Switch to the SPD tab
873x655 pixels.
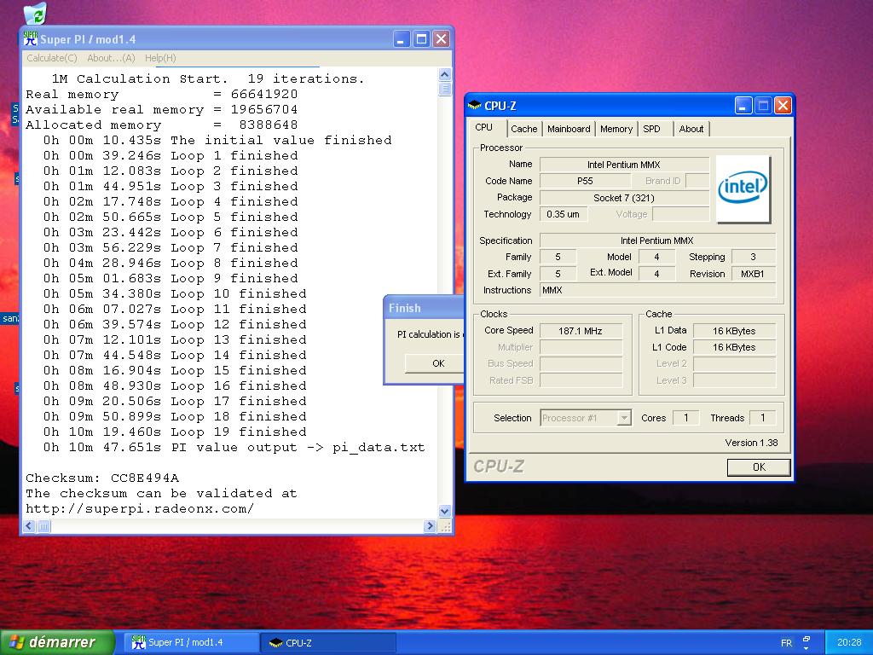(x=652, y=129)
